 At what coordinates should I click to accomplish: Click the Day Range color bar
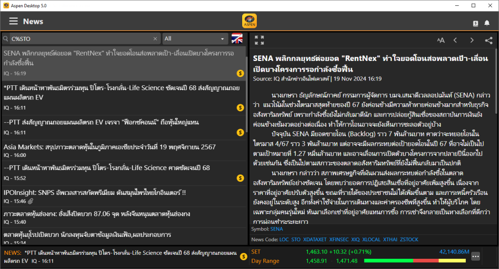tap(415, 261)
